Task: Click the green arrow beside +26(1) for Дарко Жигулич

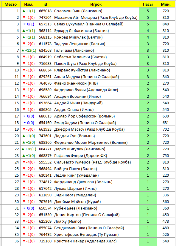Action: [x=23, y=149]
